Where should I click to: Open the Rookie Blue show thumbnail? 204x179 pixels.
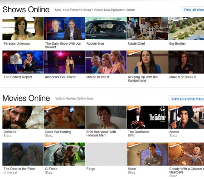click(106, 28)
